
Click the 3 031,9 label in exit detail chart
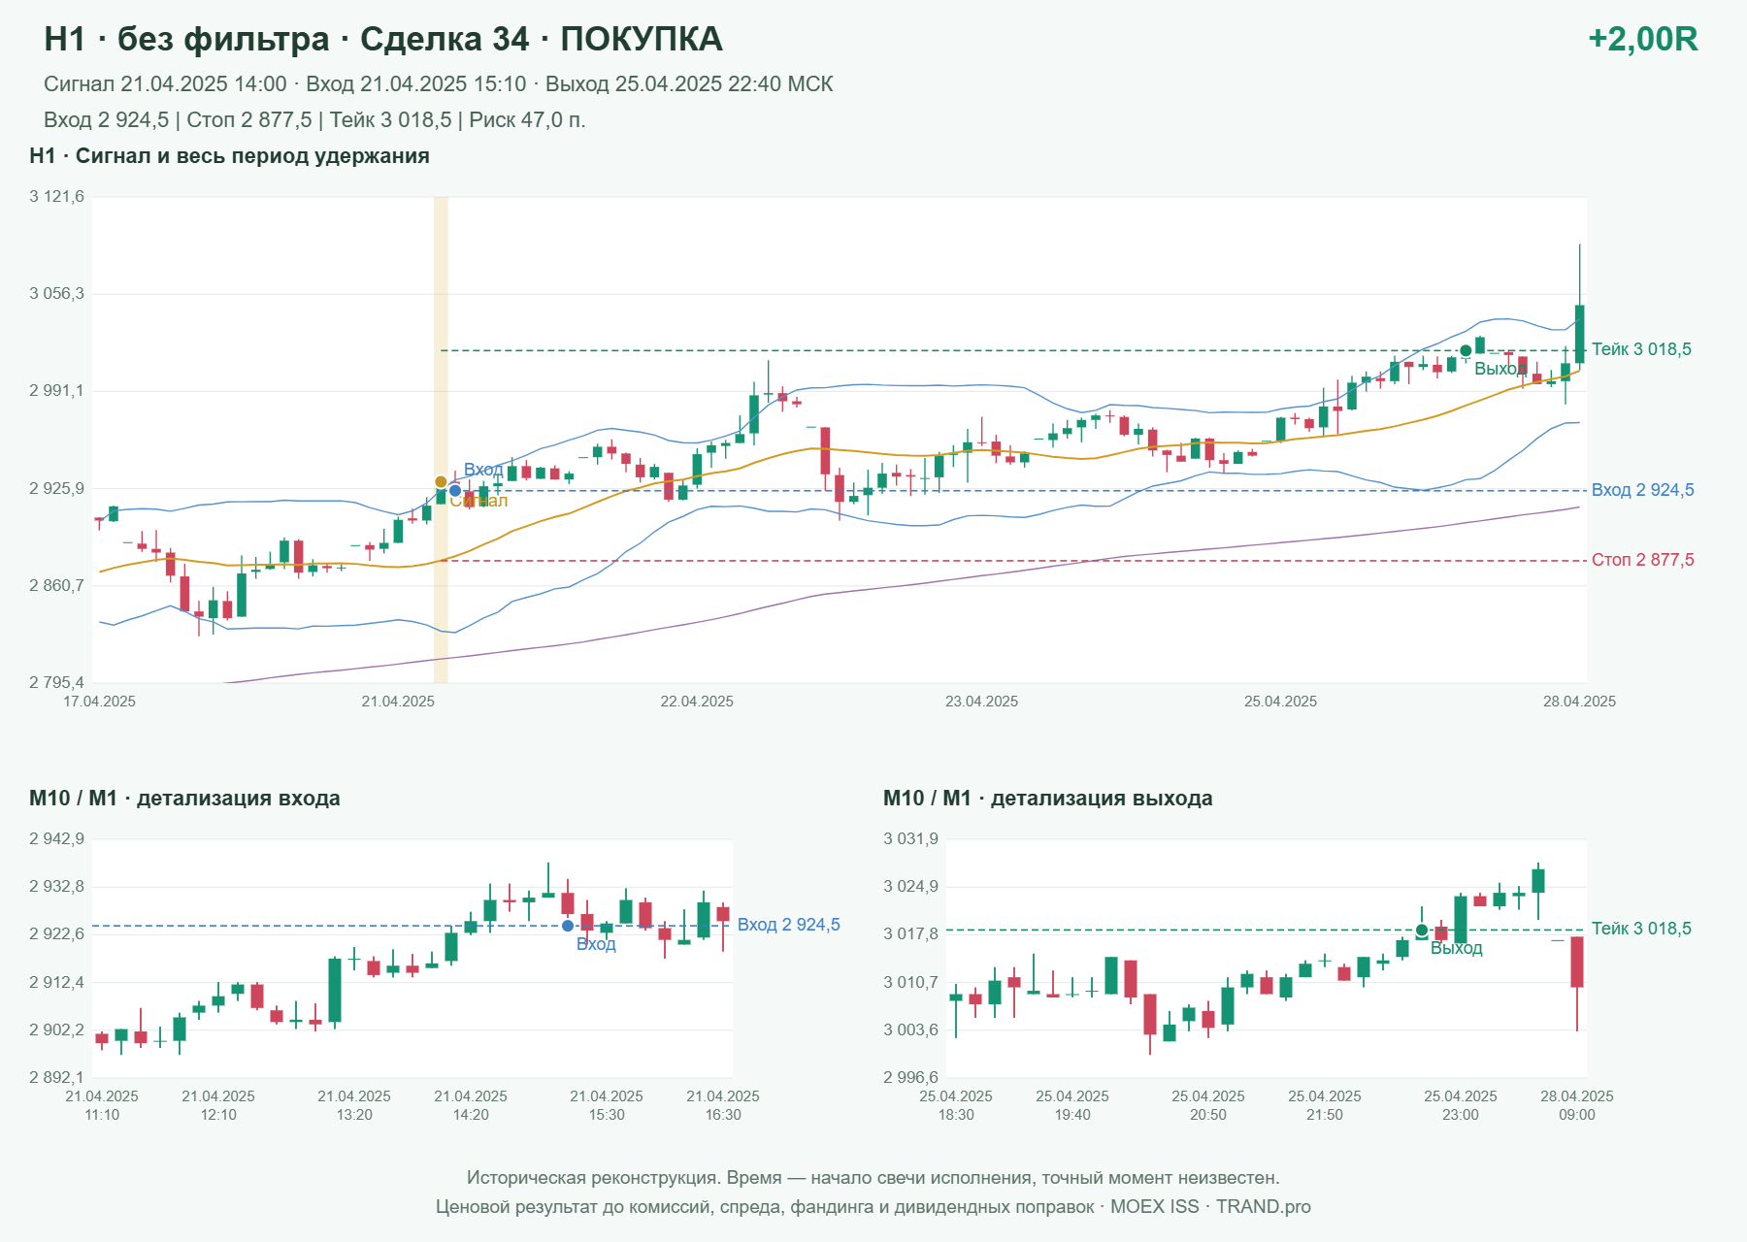911,839
